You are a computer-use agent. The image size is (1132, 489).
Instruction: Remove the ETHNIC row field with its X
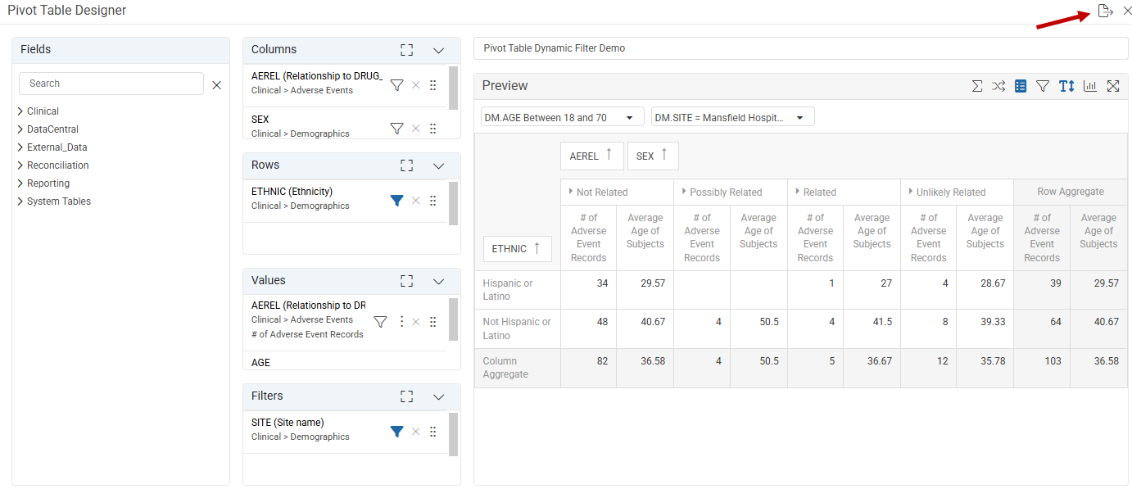(415, 201)
